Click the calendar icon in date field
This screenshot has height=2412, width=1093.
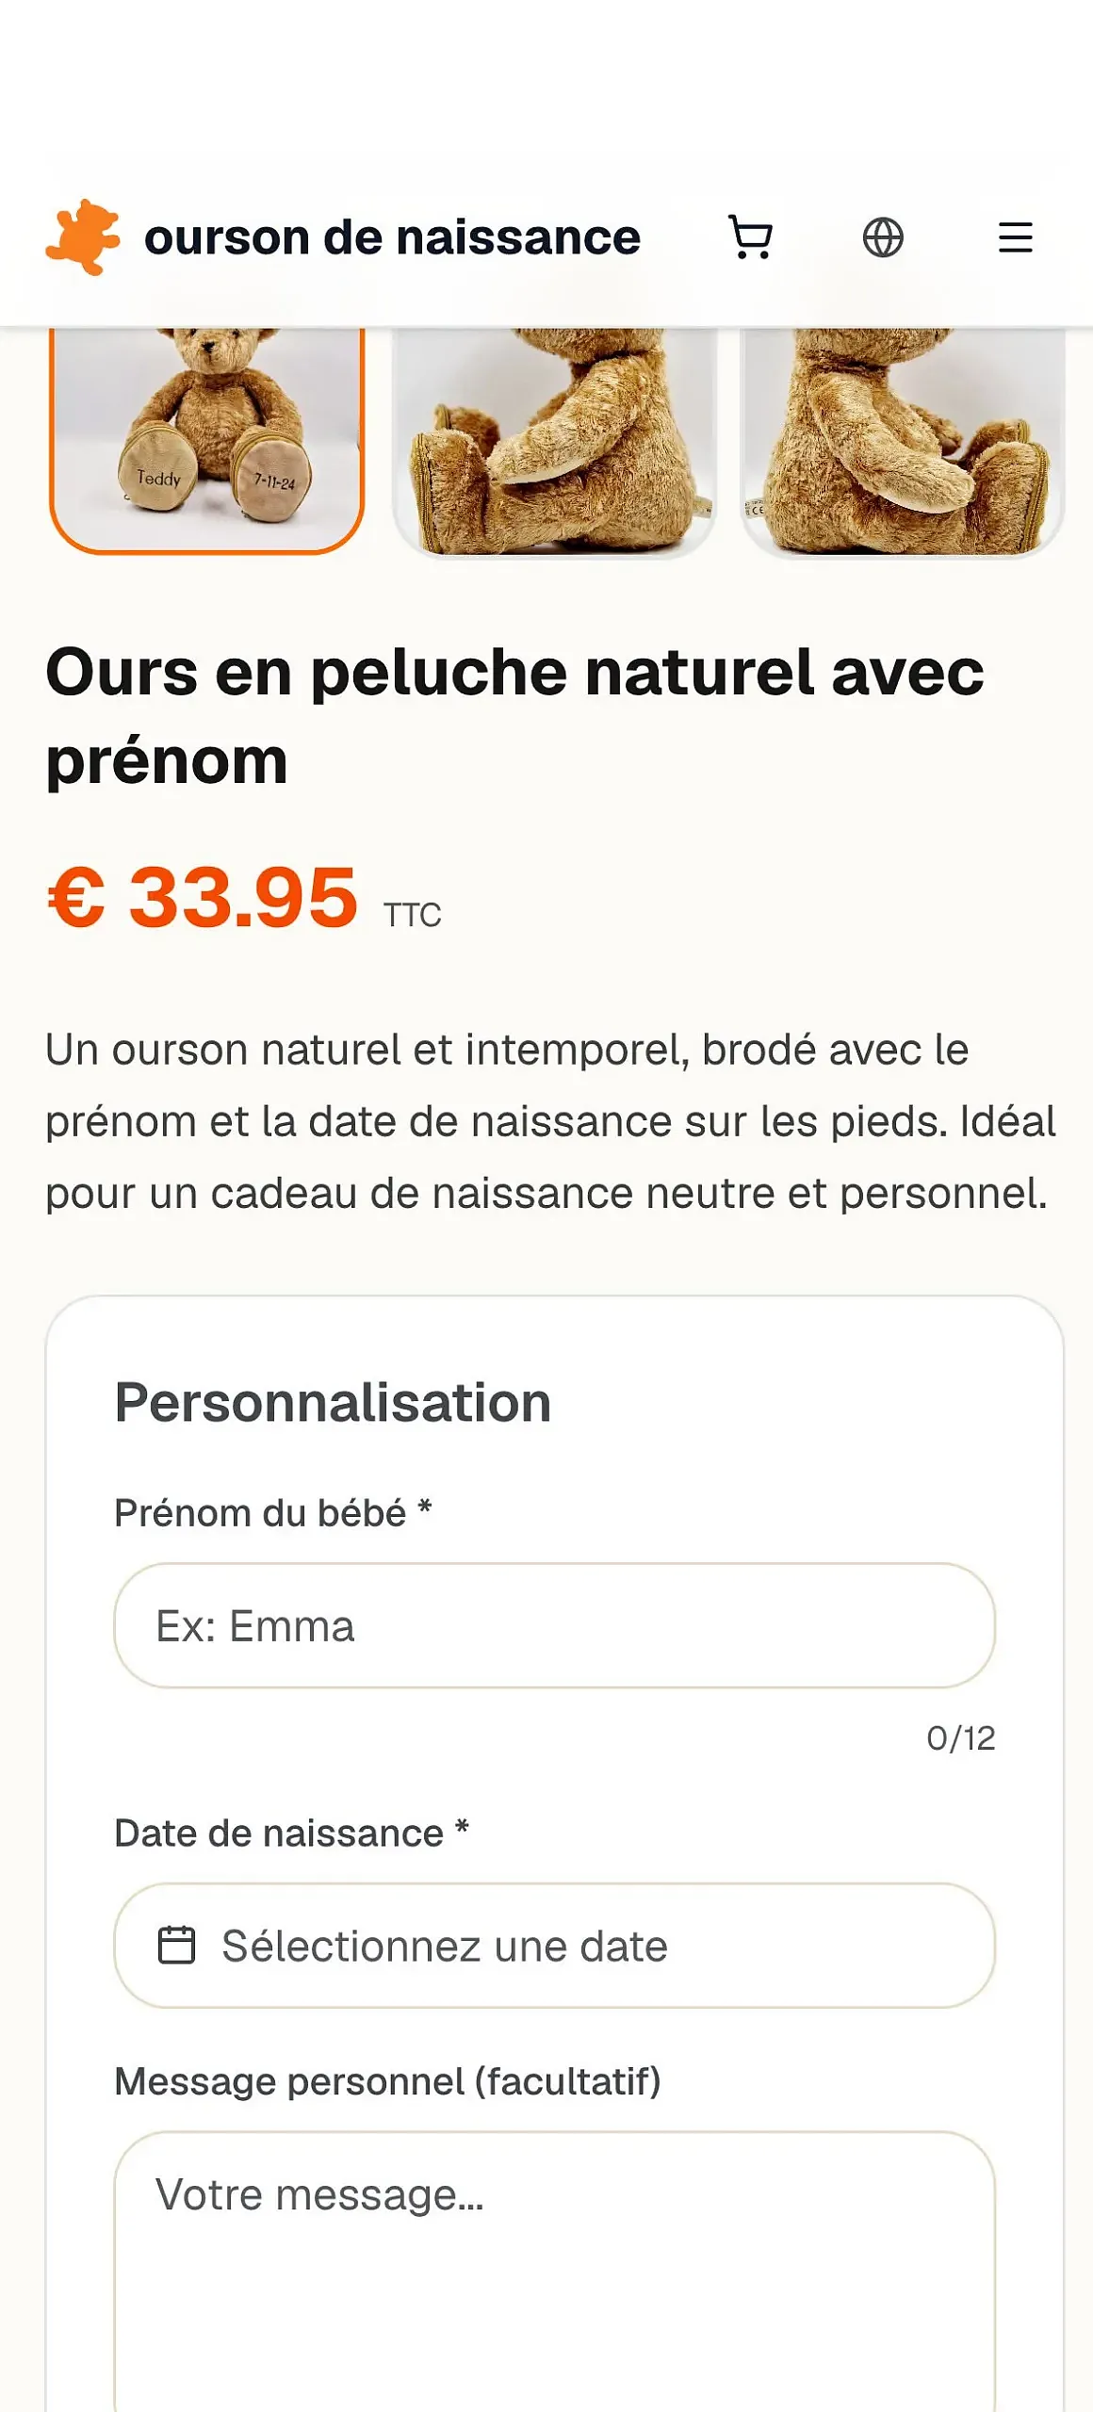pyautogui.click(x=176, y=1946)
